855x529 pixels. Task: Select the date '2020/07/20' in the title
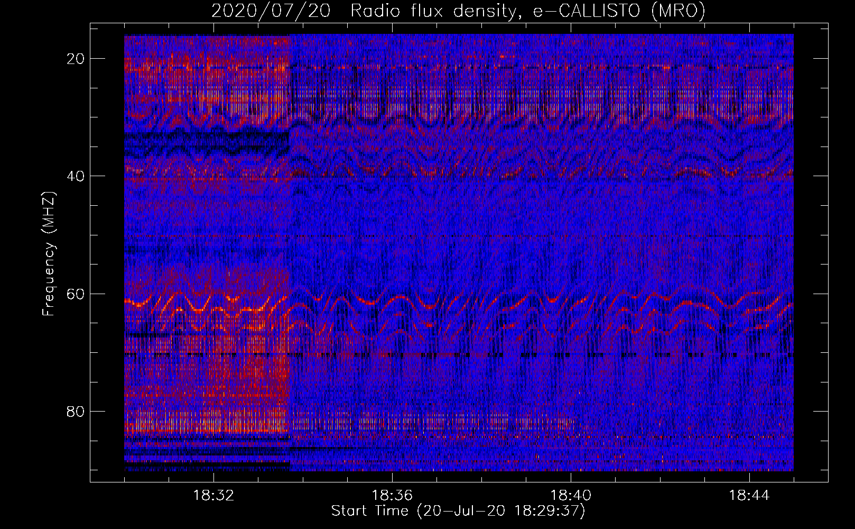click(x=271, y=11)
